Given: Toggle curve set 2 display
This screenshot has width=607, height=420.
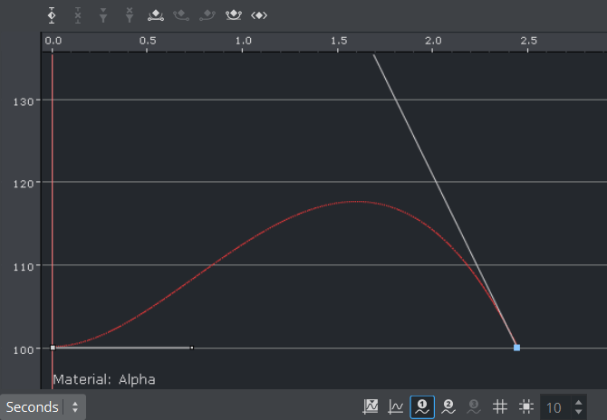Looking at the screenshot, I should pyautogui.click(x=448, y=407).
